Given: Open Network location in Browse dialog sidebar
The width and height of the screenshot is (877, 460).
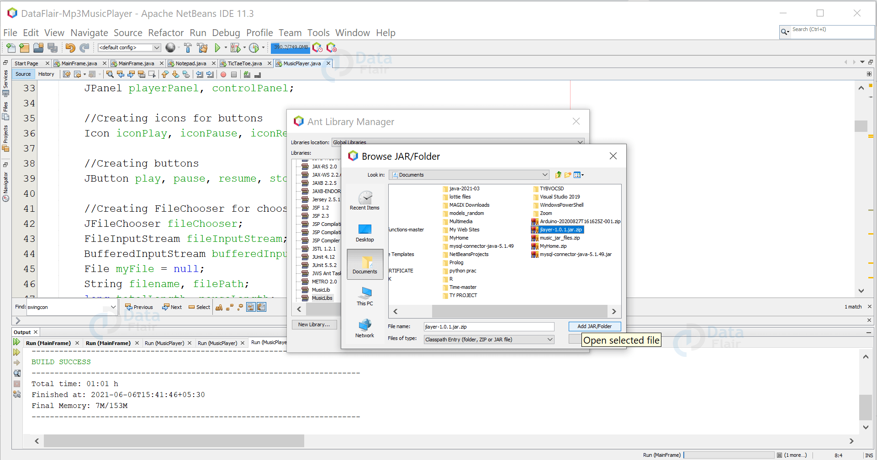Looking at the screenshot, I should (364, 327).
